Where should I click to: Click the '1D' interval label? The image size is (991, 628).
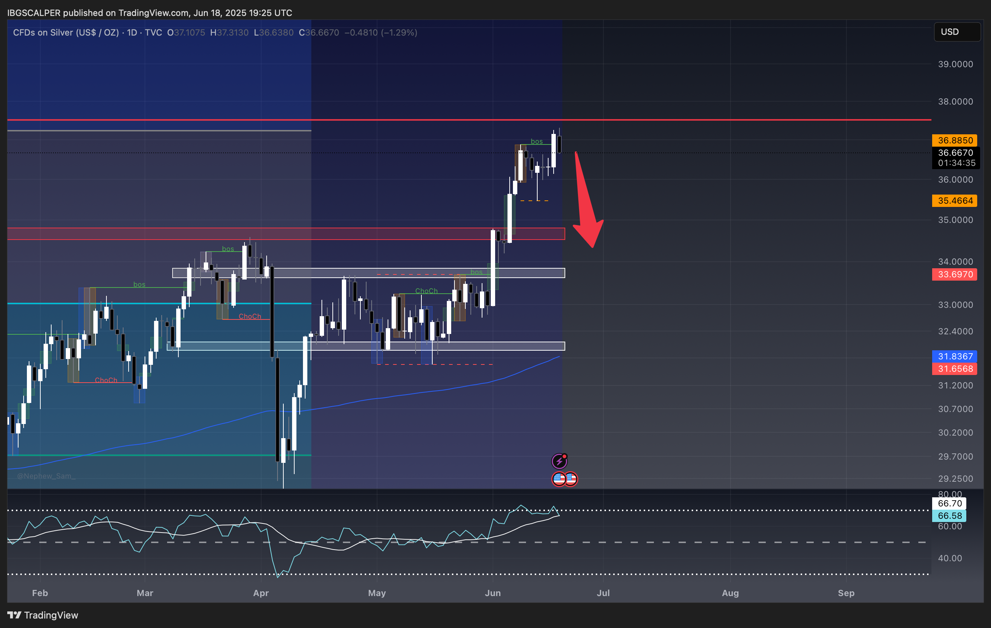coord(132,33)
